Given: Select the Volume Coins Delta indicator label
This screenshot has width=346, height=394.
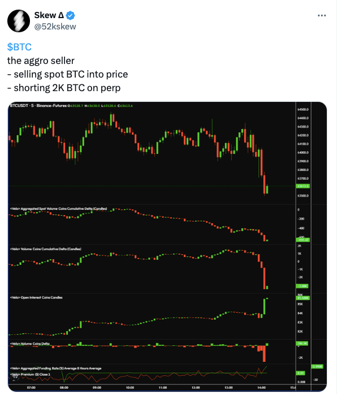Looking at the screenshot, I should click(x=30, y=344).
